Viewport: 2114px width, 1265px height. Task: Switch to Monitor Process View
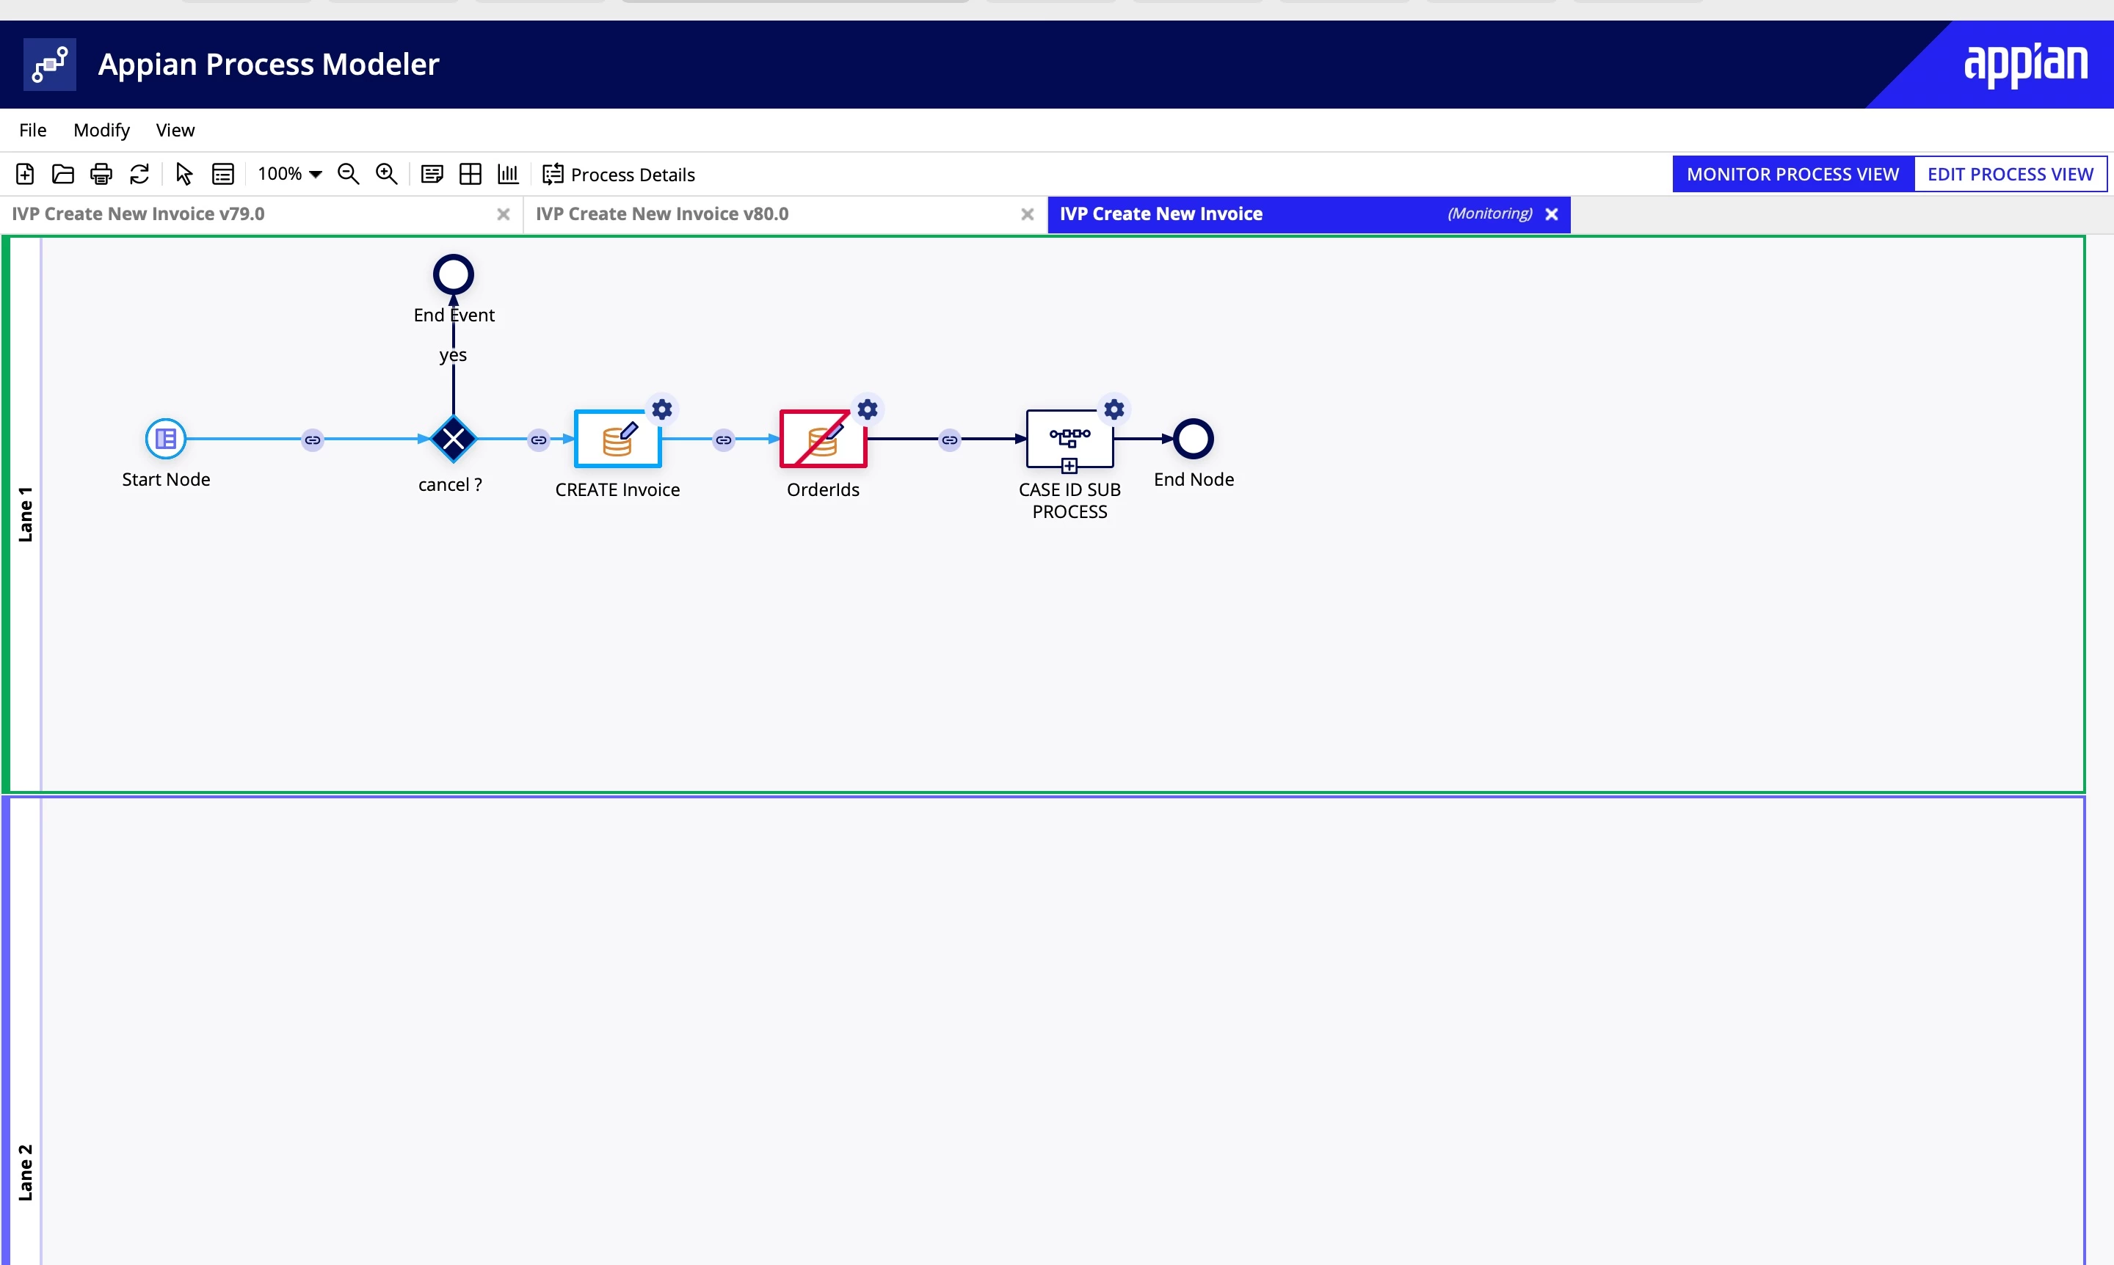(1792, 174)
